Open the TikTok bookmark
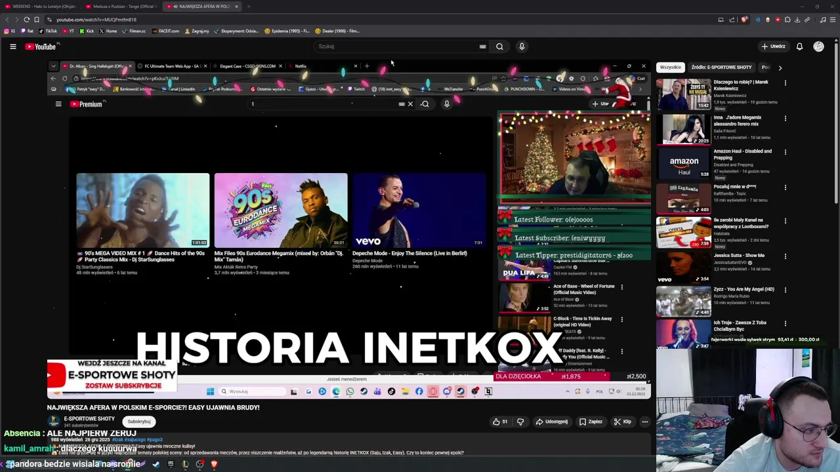 (47, 31)
